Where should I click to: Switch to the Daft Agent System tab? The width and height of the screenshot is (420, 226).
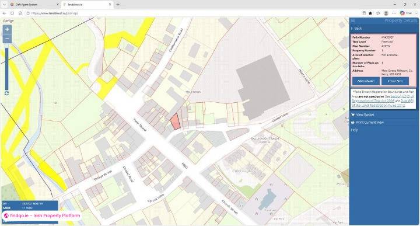pyautogui.click(x=34, y=5)
